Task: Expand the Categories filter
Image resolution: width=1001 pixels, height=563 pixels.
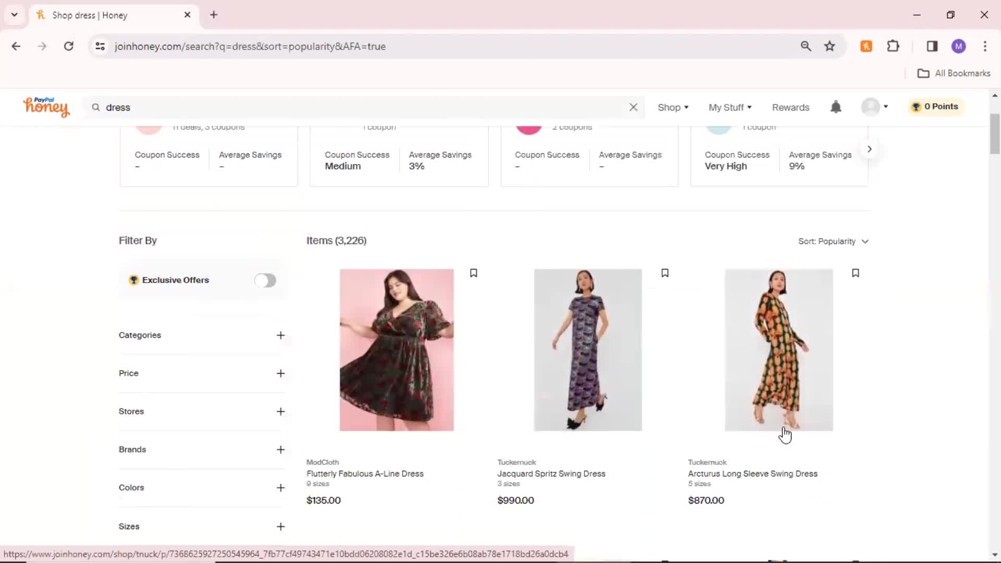Action: [202, 335]
